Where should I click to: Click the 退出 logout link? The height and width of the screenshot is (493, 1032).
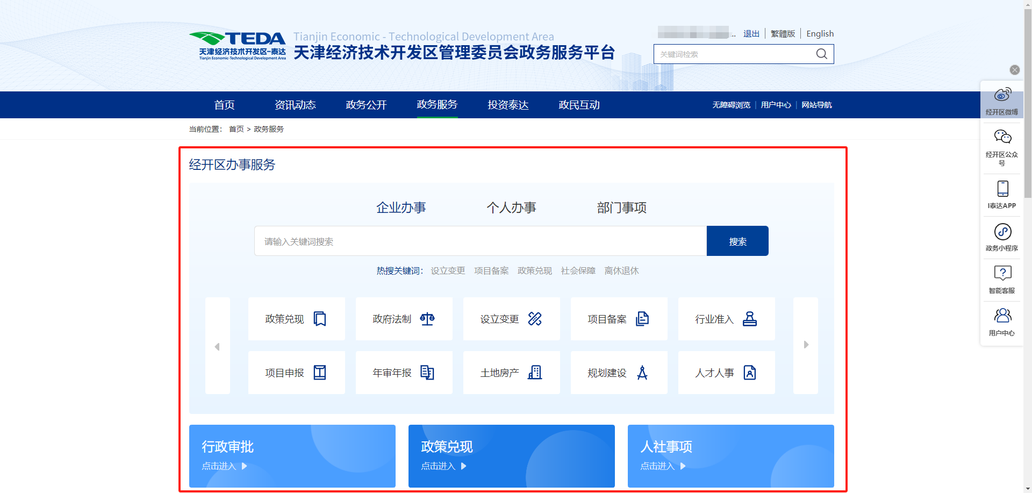pyautogui.click(x=751, y=33)
